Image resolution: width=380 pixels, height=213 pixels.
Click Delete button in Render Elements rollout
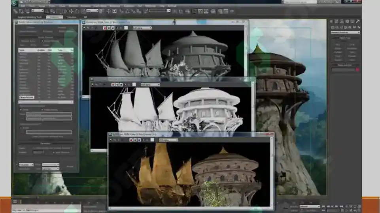click(46, 45)
